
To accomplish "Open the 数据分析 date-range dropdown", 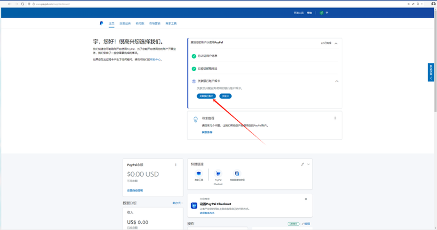I will point(177,203).
